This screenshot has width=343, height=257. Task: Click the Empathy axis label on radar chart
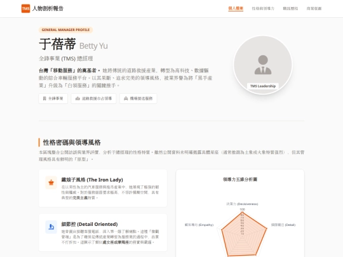tap(199, 225)
